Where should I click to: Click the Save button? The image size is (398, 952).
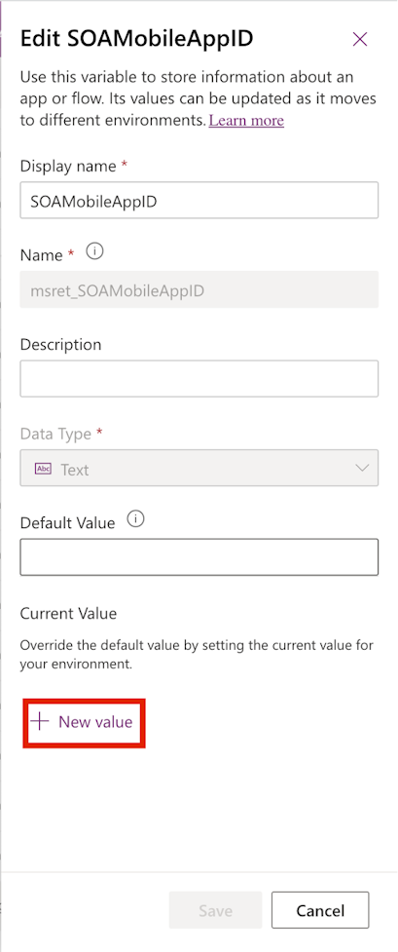click(215, 911)
